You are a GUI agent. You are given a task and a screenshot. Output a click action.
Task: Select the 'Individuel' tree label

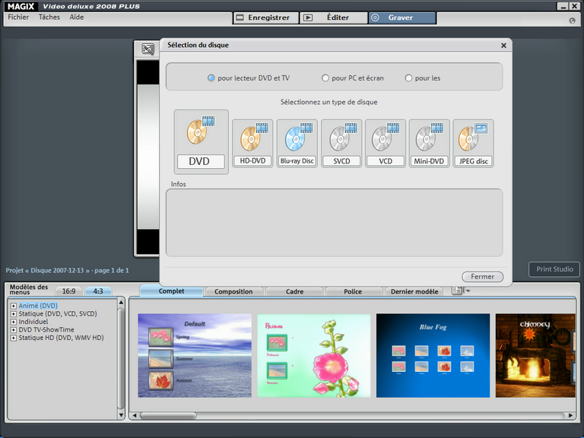(33, 322)
